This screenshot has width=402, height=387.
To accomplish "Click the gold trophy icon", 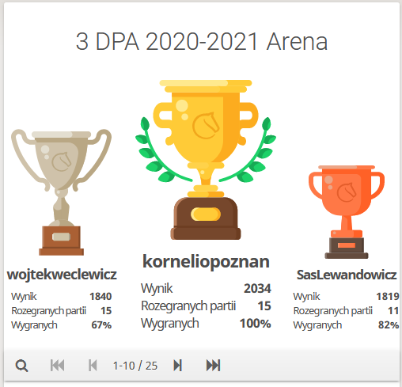I will (206, 160).
